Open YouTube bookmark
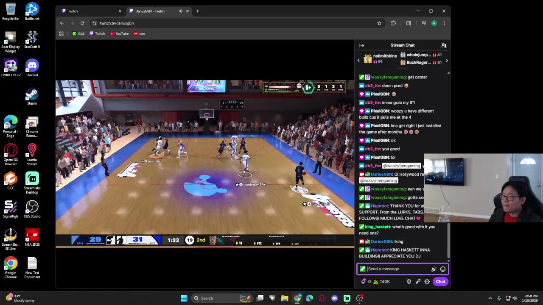Screen dimensions: 543x305 [119, 33]
